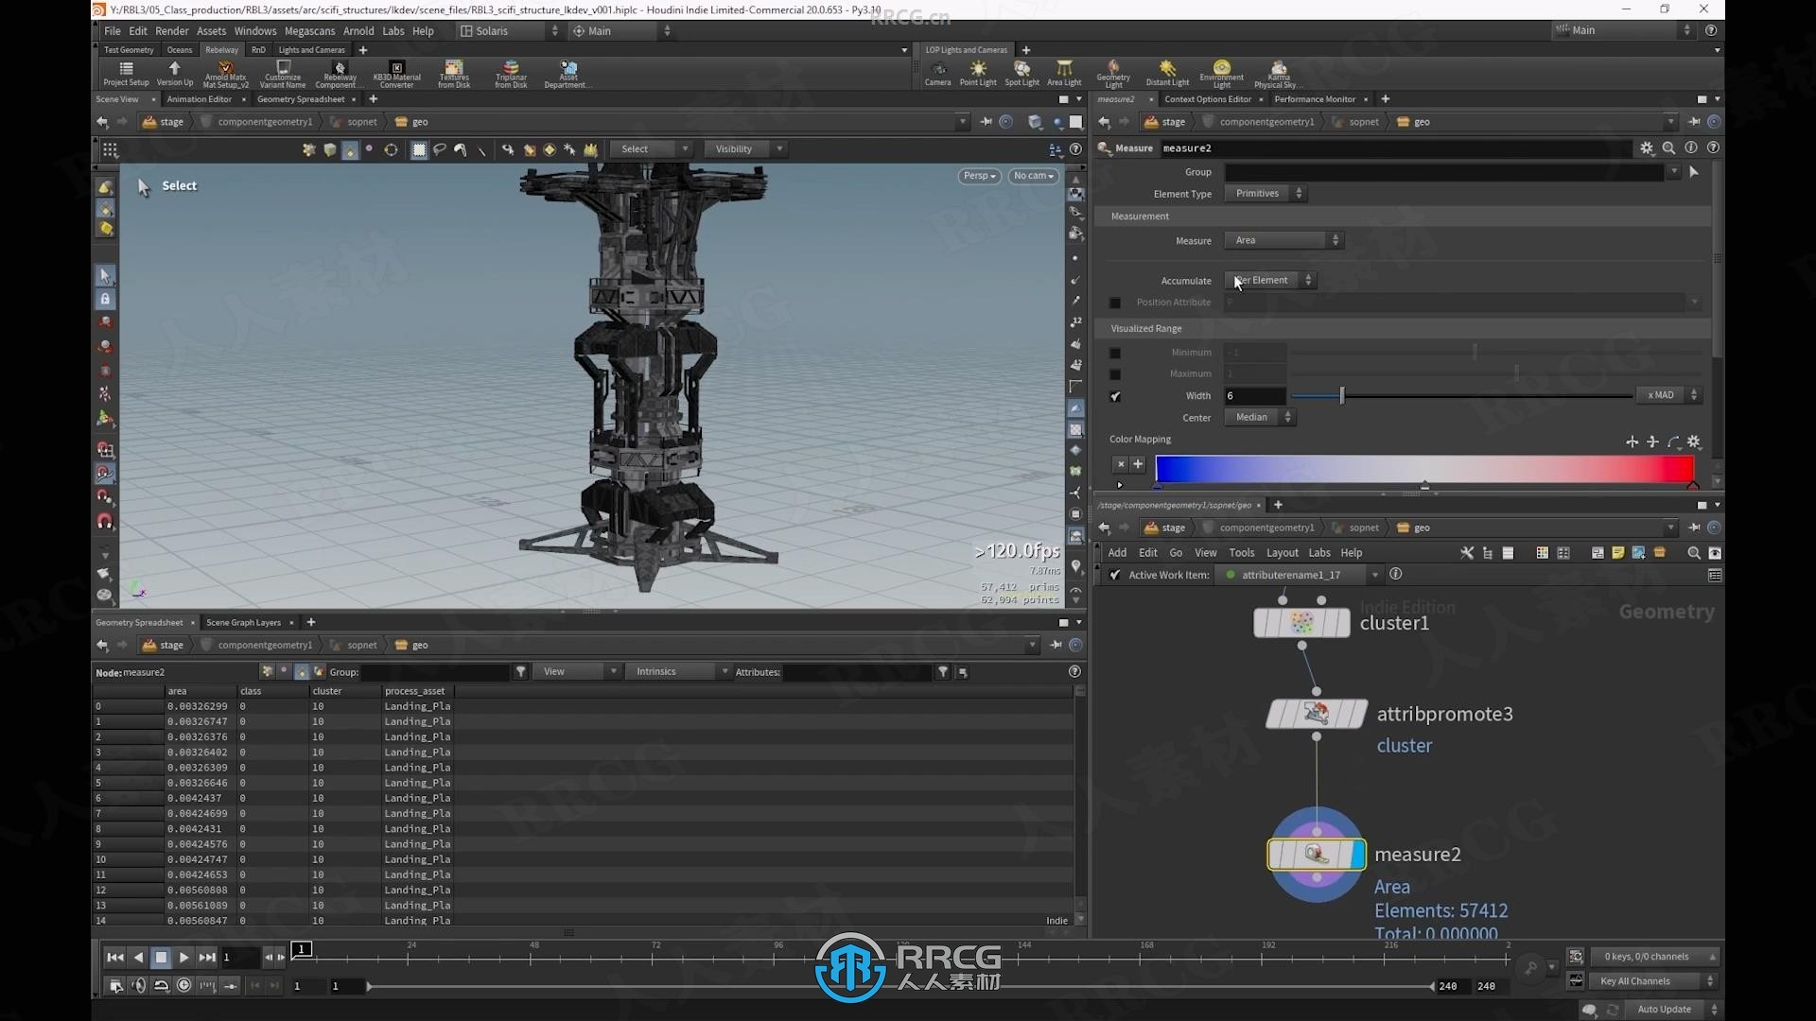The image size is (1816, 1021).
Task: Launch KB3D Material Converter tool
Action: 396,74
